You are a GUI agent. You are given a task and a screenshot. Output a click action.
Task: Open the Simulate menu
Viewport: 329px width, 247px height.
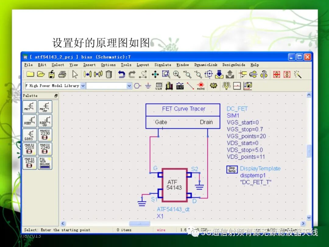coord(163,65)
